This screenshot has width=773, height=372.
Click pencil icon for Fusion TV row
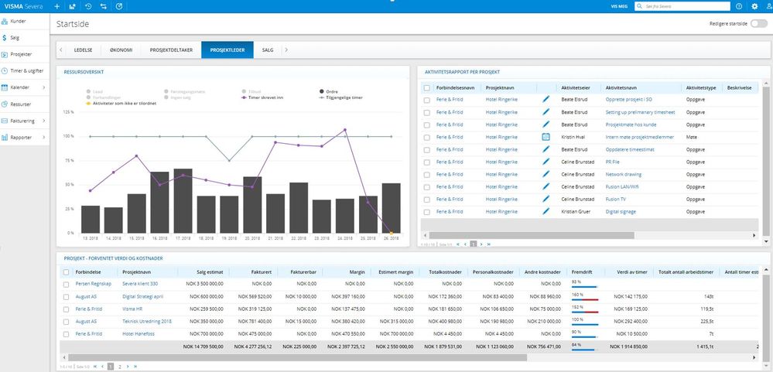pos(546,199)
